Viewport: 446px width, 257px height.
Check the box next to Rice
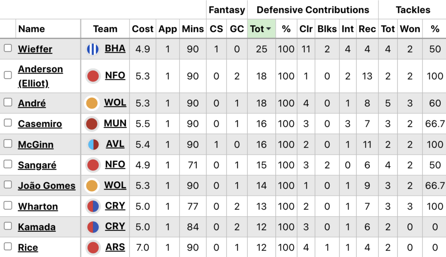tap(8, 247)
